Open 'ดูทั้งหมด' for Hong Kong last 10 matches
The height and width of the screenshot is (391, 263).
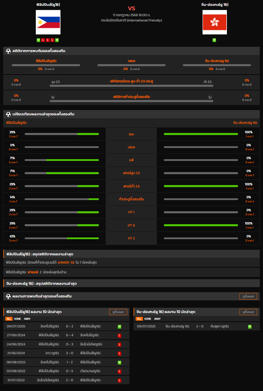coord(248,312)
